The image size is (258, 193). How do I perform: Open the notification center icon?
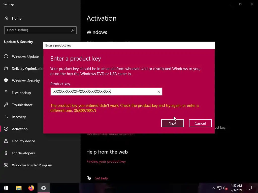pyautogui.click(x=250, y=188)
